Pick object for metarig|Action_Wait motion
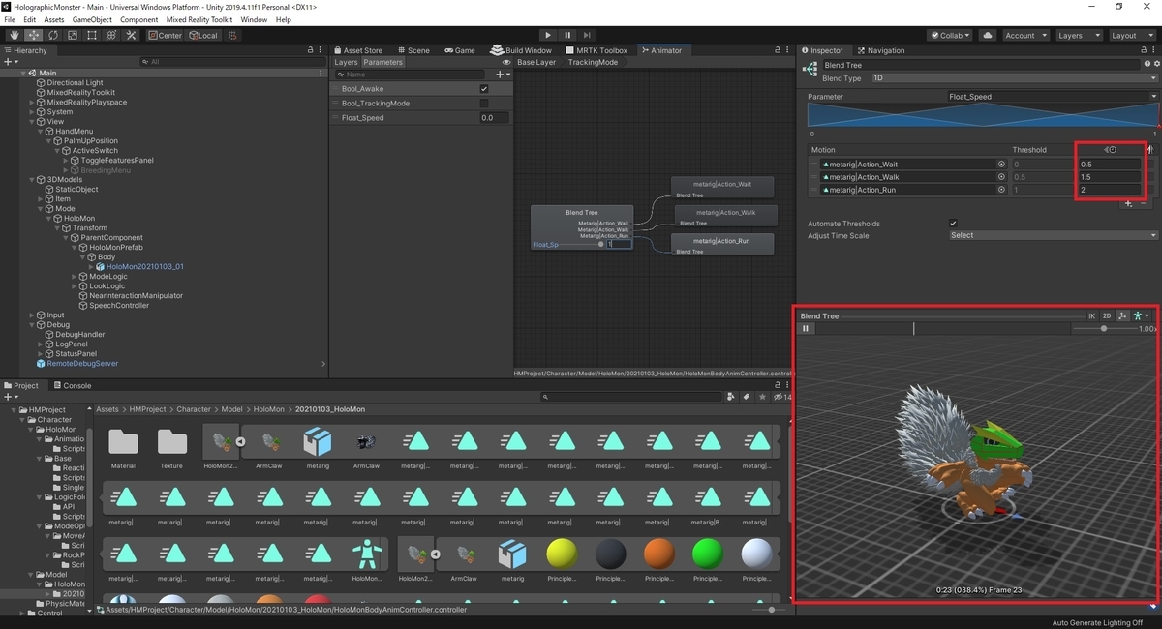1162x629 pixels. click(1001, 165)
